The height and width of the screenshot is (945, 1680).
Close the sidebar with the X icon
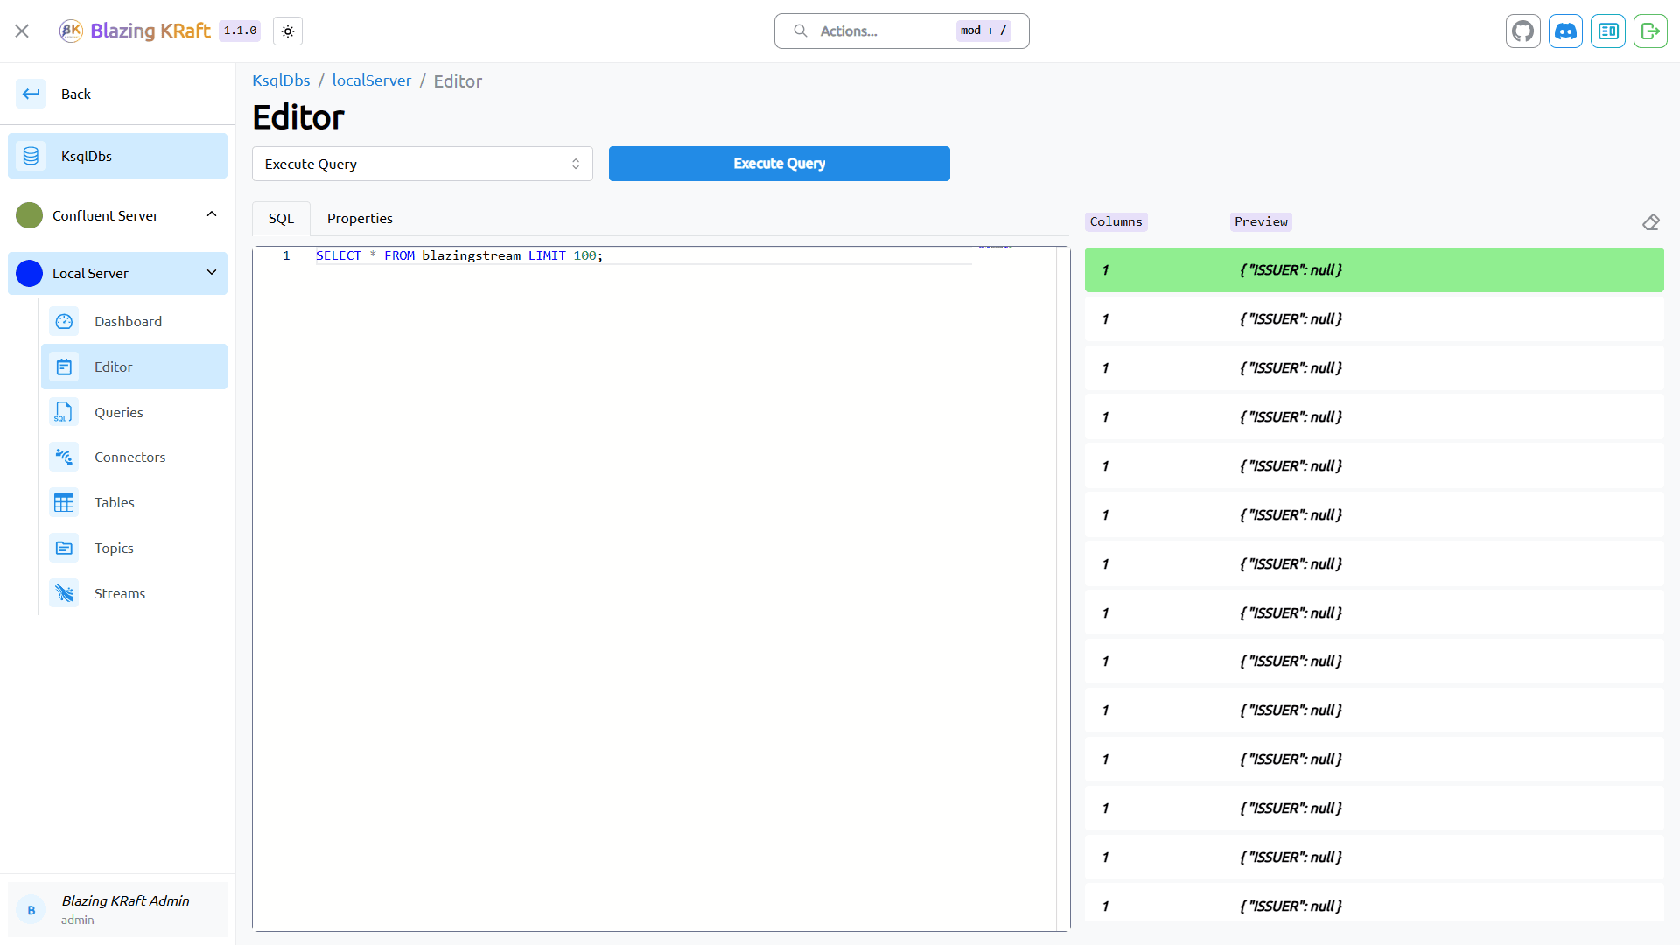[22, 31]
